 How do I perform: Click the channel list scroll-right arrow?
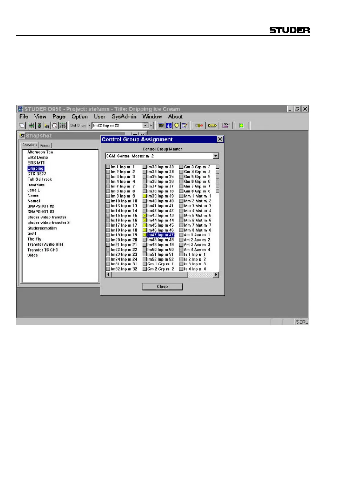click(216, 274)
